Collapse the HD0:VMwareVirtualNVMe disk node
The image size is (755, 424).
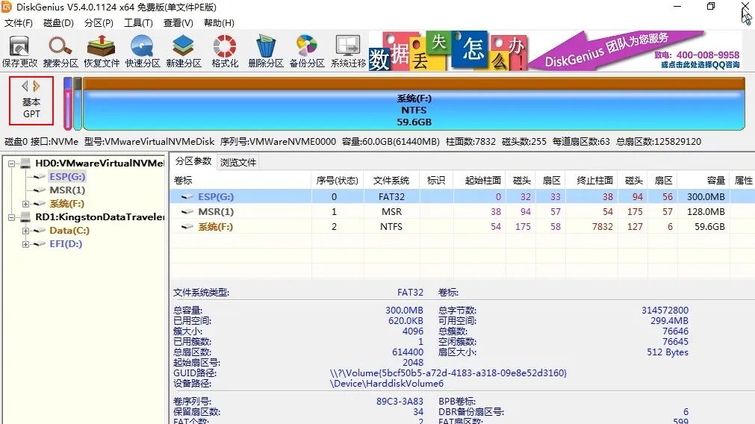tap(11, 163)
